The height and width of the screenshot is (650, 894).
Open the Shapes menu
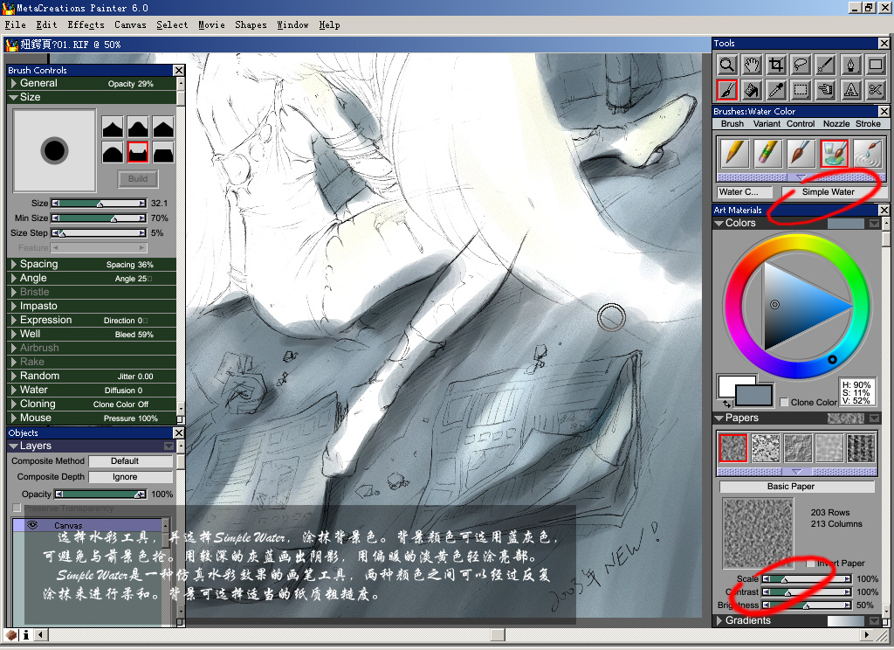coord(251,25)
